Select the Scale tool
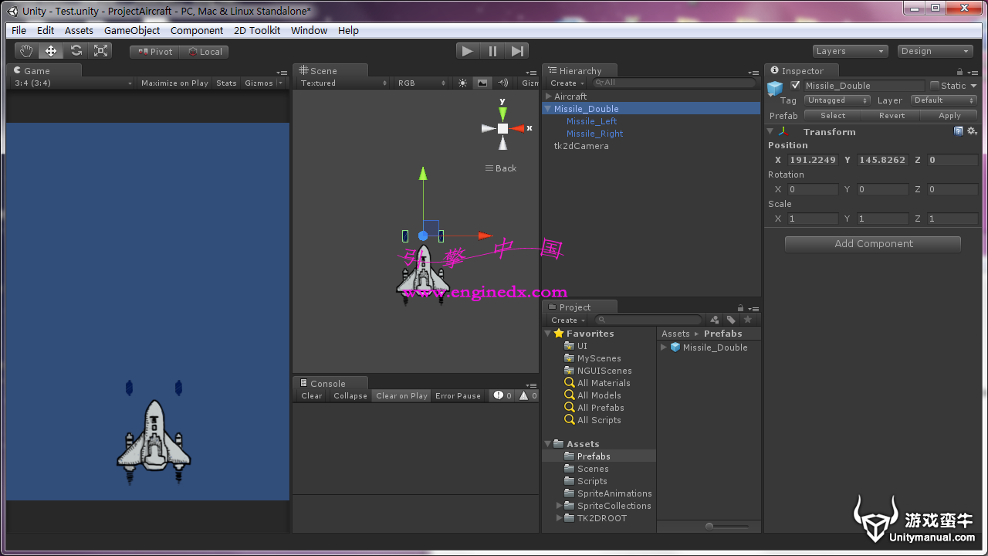The height and width of the screenshot is (556, 988). pyautogui.click(x=100, y=51)
